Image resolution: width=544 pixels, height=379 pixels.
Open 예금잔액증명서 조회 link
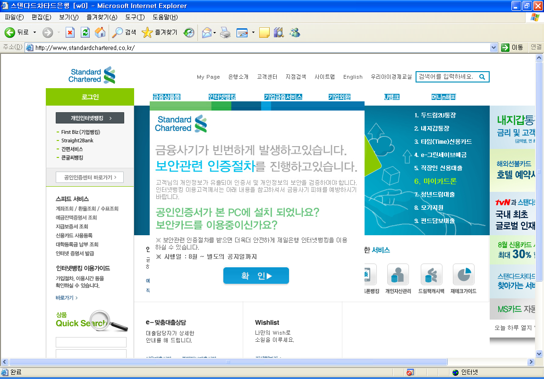point(76,218)
